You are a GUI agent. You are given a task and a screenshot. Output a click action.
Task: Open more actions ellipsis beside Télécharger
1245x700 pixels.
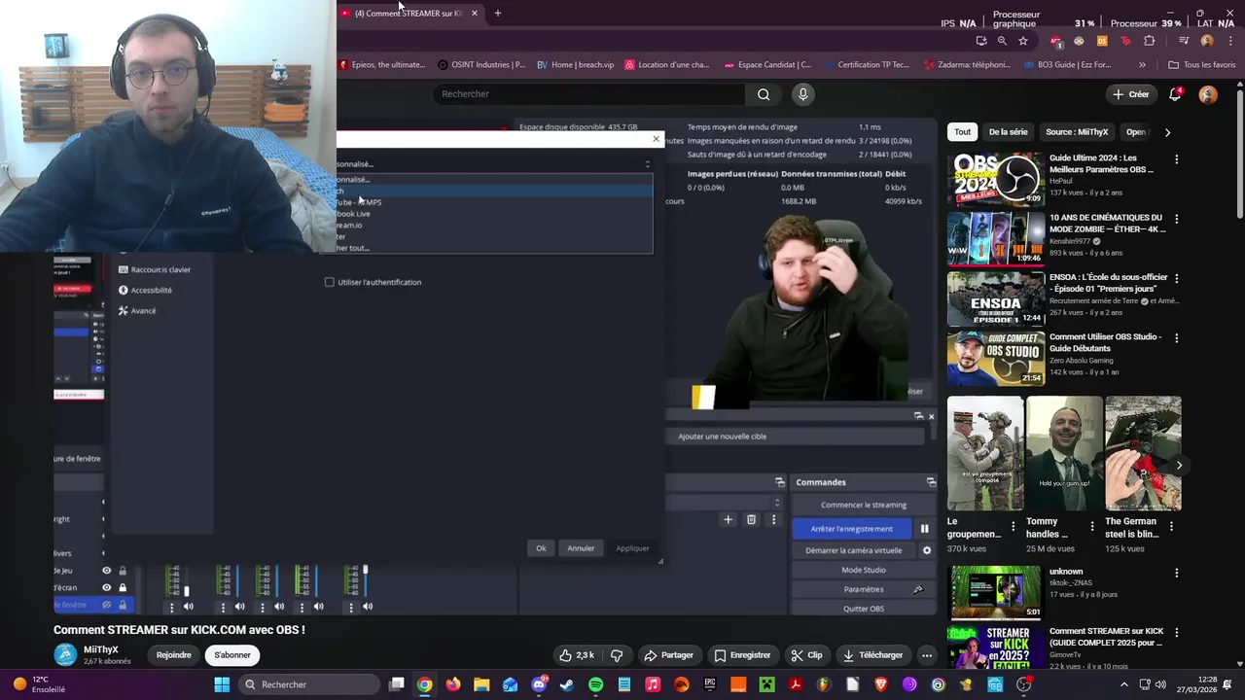927,655
